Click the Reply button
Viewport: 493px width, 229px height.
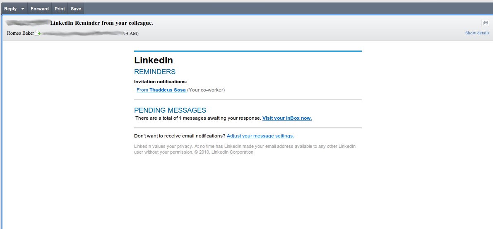coord(10,9)
